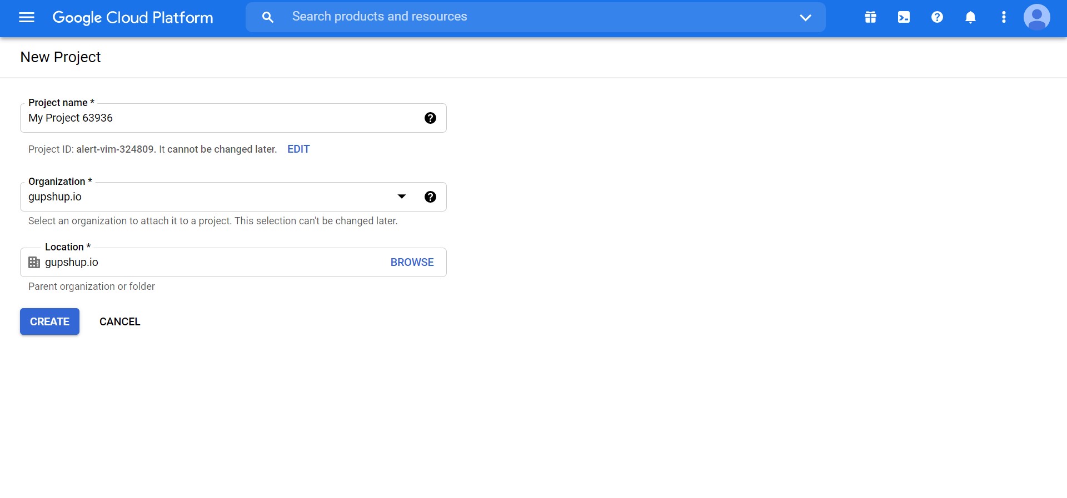Focus the Search products and resources field
This screenshot has width=1067, height=498.
tap(535, 17)
